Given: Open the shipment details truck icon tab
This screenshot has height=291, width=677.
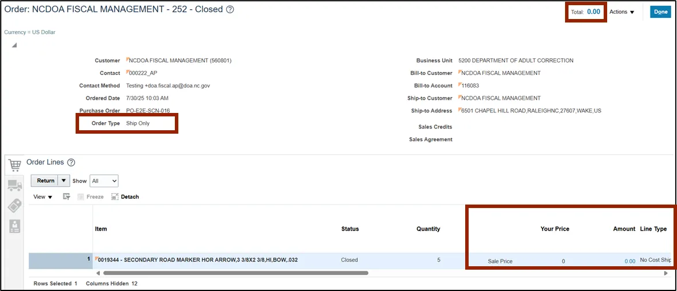Looking at the screenshot, I should (x=14, y=186).
